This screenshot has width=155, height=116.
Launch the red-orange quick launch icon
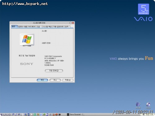point(56,114)
